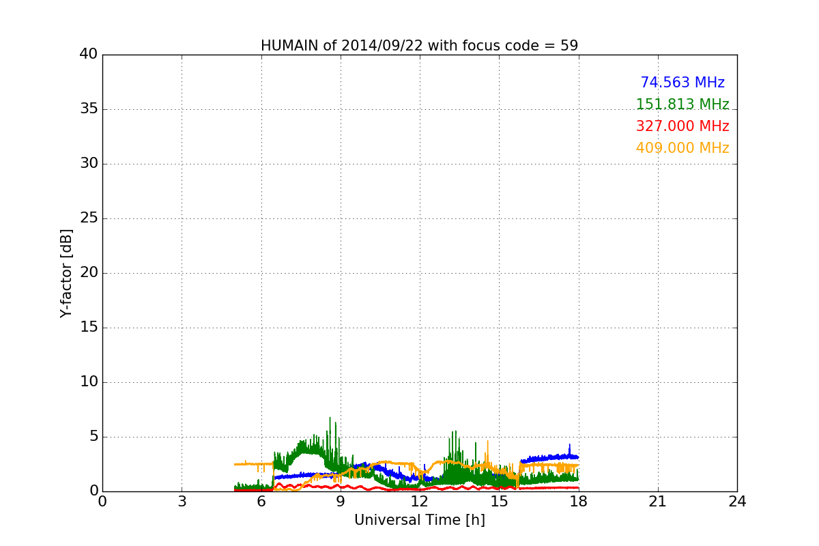
Task: Click the x-axis tick value 18
Action: [x=579, y=502]
